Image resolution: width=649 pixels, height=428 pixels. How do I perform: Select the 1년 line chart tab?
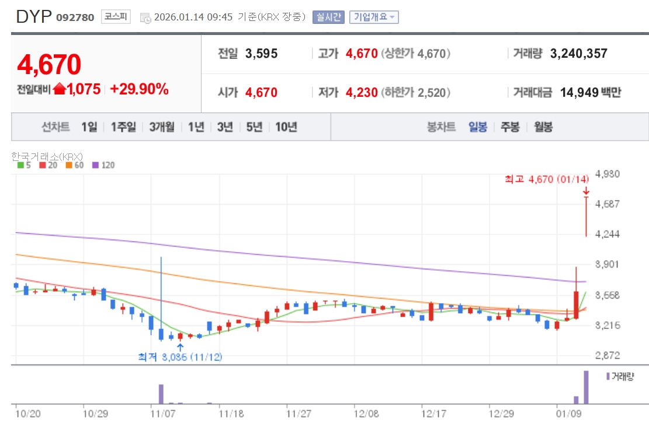[196, 127]
